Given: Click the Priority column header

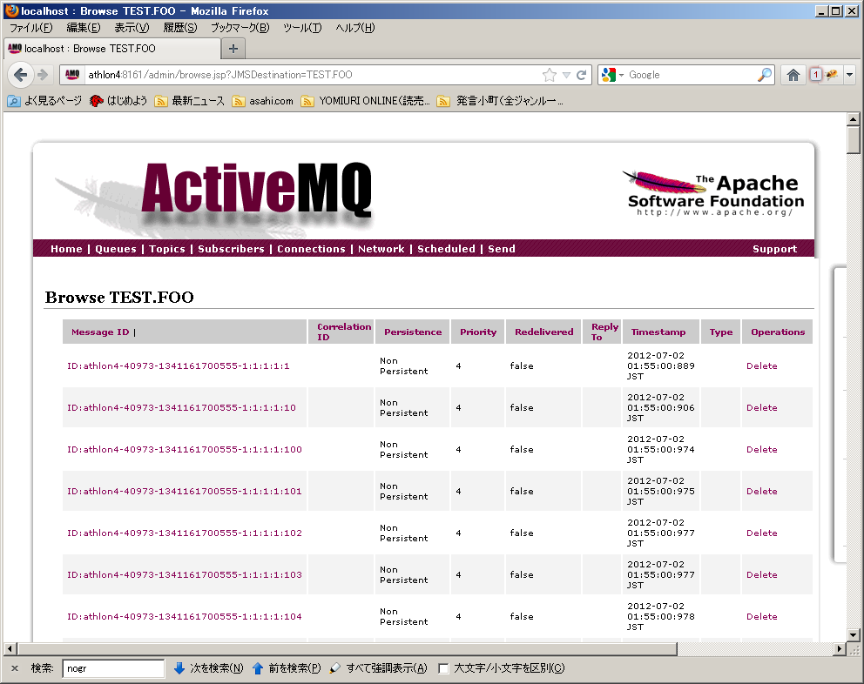Looking at the screenshot, I should (x=478, y=332).
